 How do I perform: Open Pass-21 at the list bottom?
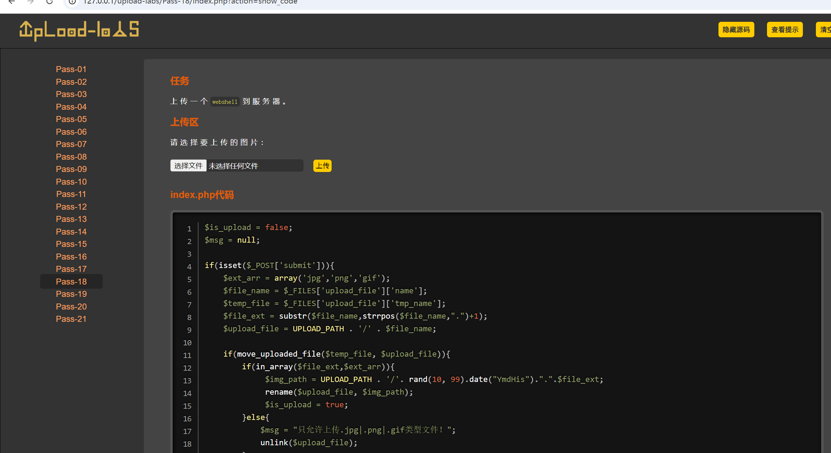[x=71, y=319]
